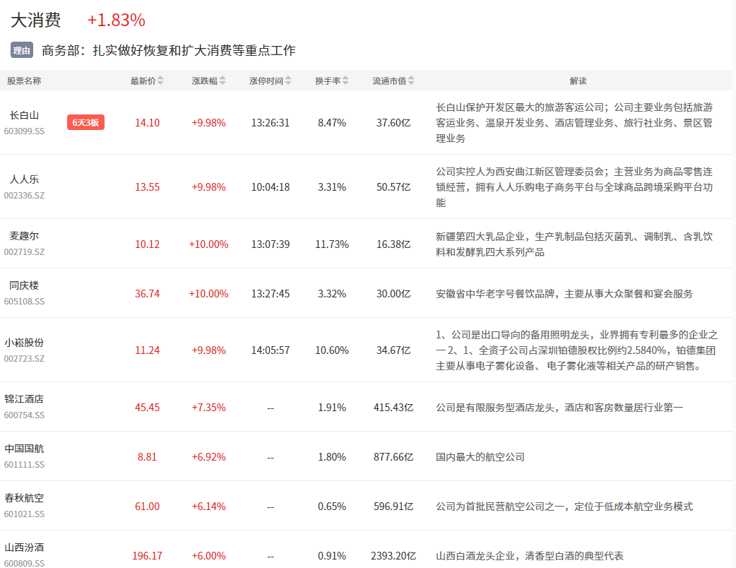Click 春秋航空 change +6.14%
The width and height of the screenshot is (736, 568).
pos(209,507)
